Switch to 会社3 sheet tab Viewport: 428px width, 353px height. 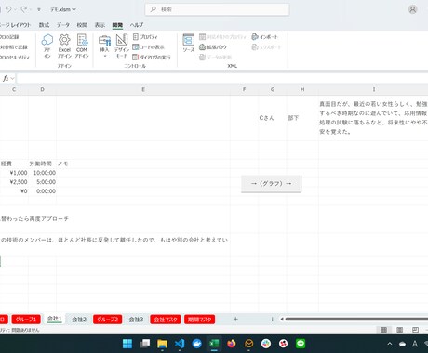136,320
